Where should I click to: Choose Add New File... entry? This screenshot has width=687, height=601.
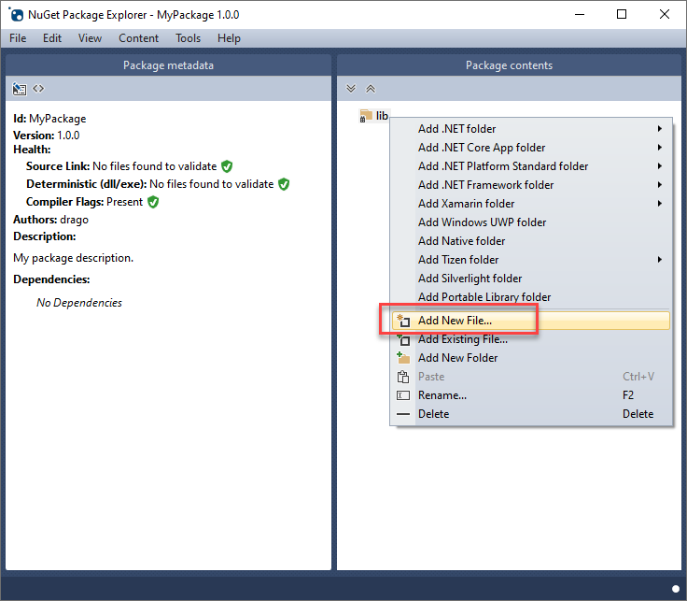[531, 321]
